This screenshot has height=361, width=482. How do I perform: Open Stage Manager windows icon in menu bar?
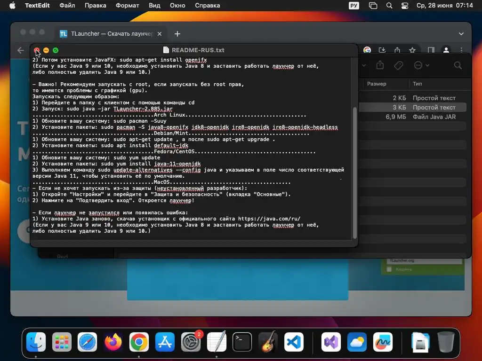(373, 6)
